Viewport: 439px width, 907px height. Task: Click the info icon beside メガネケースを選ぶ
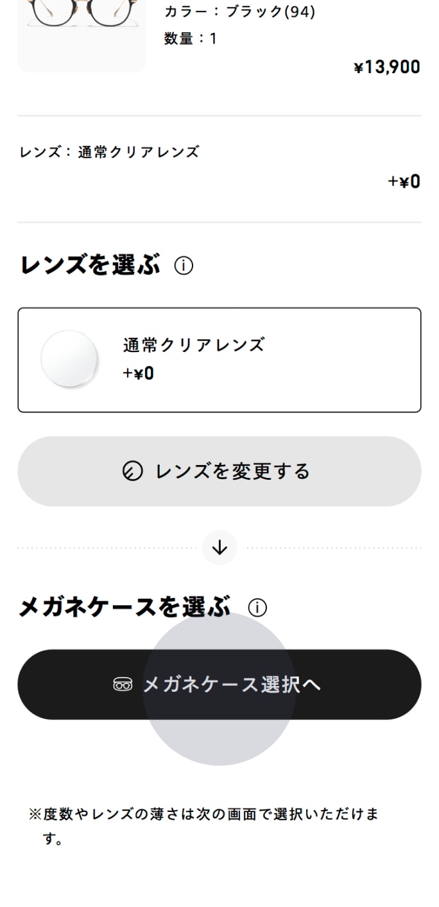click(257, 608)
